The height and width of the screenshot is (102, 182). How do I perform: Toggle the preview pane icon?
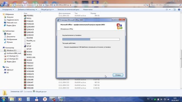click(174, 10)
